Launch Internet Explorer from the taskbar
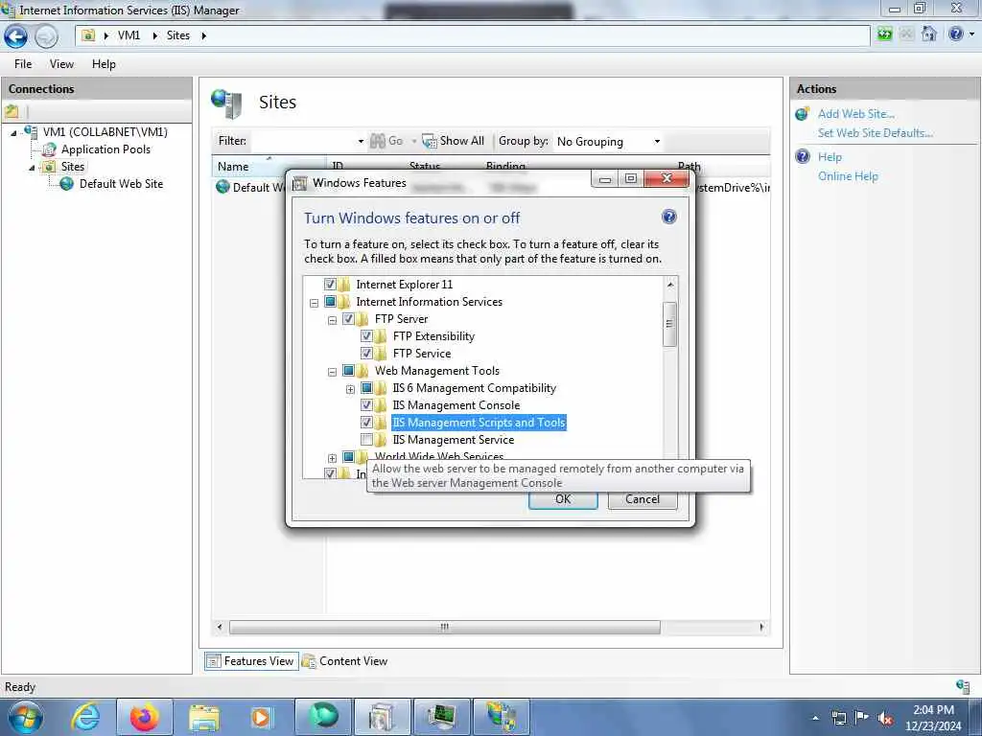The width and height of the screenshot is (982, 736). 85,717
